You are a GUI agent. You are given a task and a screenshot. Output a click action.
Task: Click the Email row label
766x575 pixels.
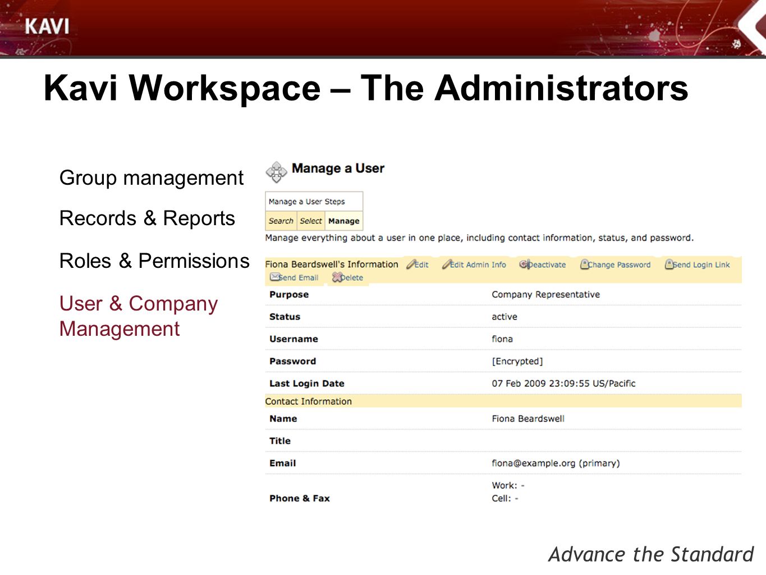pyautogui.click(x=282, y=463)
